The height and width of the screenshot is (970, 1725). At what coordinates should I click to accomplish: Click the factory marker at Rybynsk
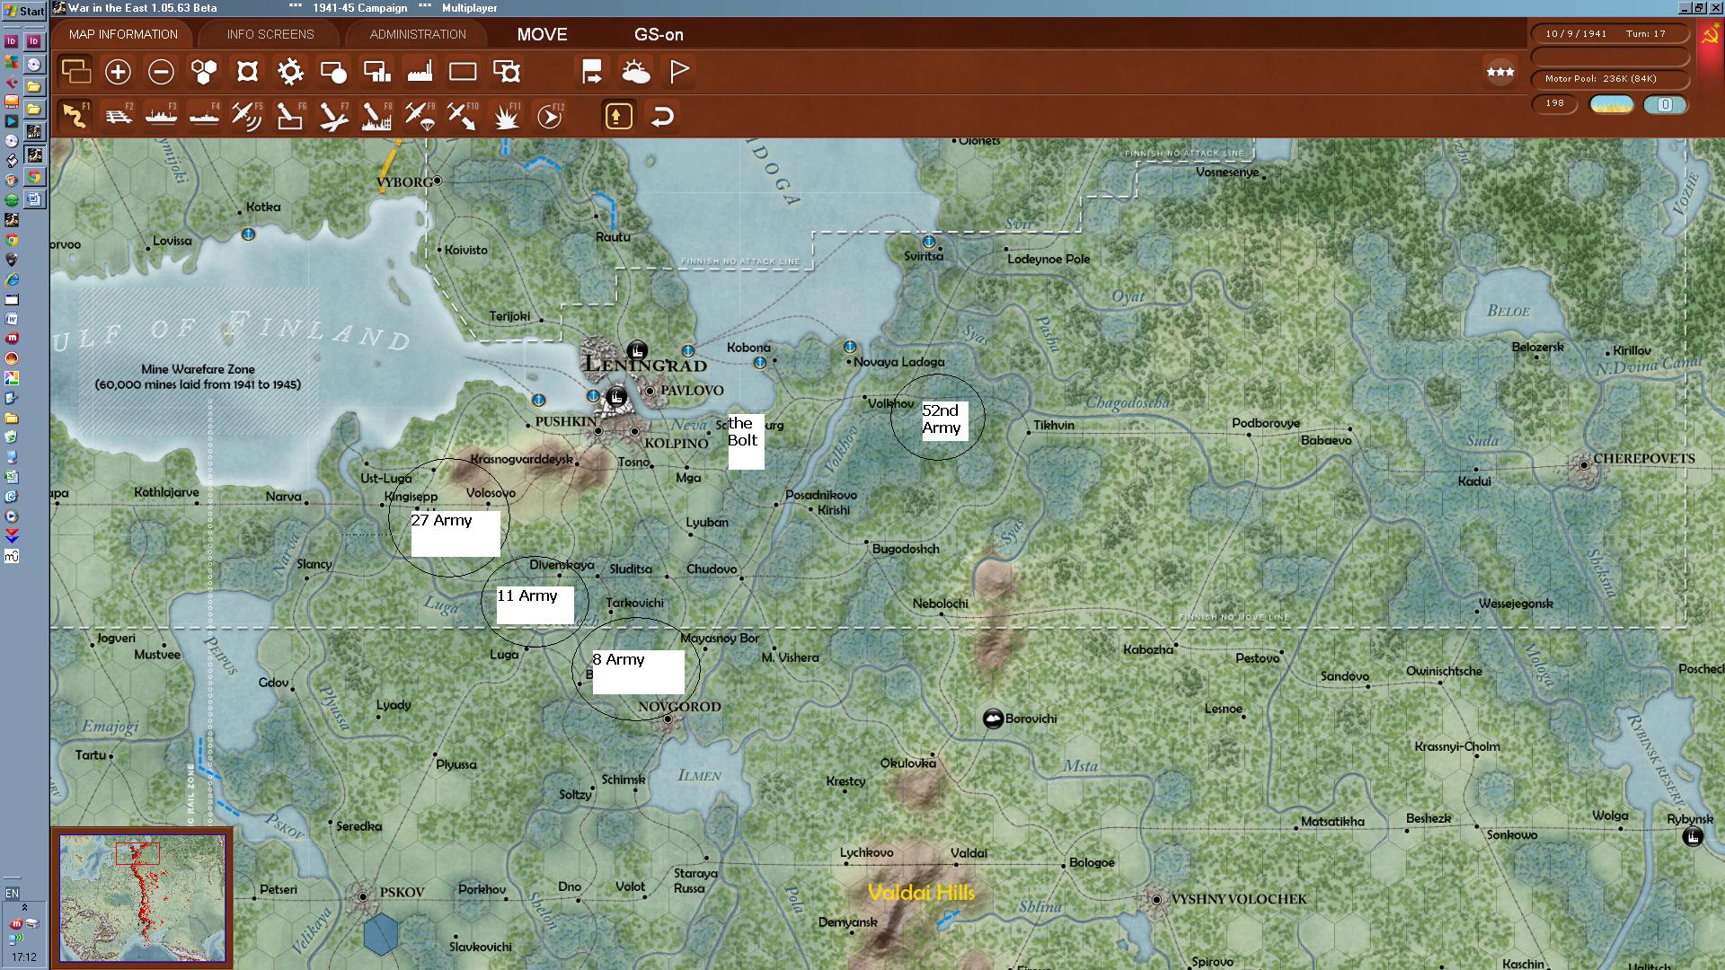1693,837
